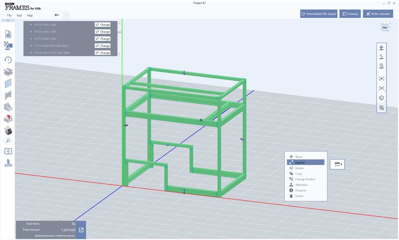Click Intermediate file output button
Screen dimensions: 399x240
(x=319, y=14)
